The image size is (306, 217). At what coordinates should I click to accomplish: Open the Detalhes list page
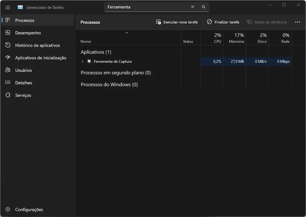coord(23,83)
